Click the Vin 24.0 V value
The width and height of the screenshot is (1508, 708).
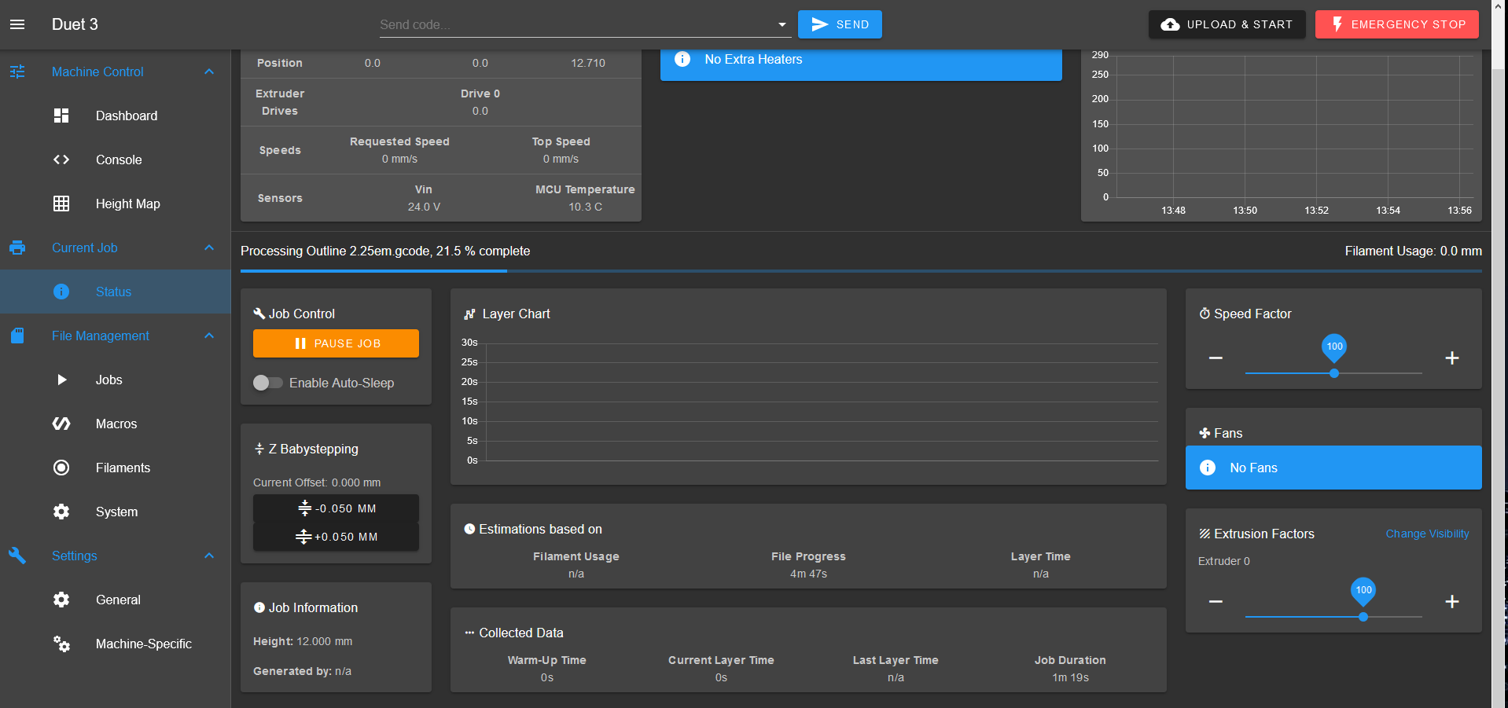coord(424,207)
